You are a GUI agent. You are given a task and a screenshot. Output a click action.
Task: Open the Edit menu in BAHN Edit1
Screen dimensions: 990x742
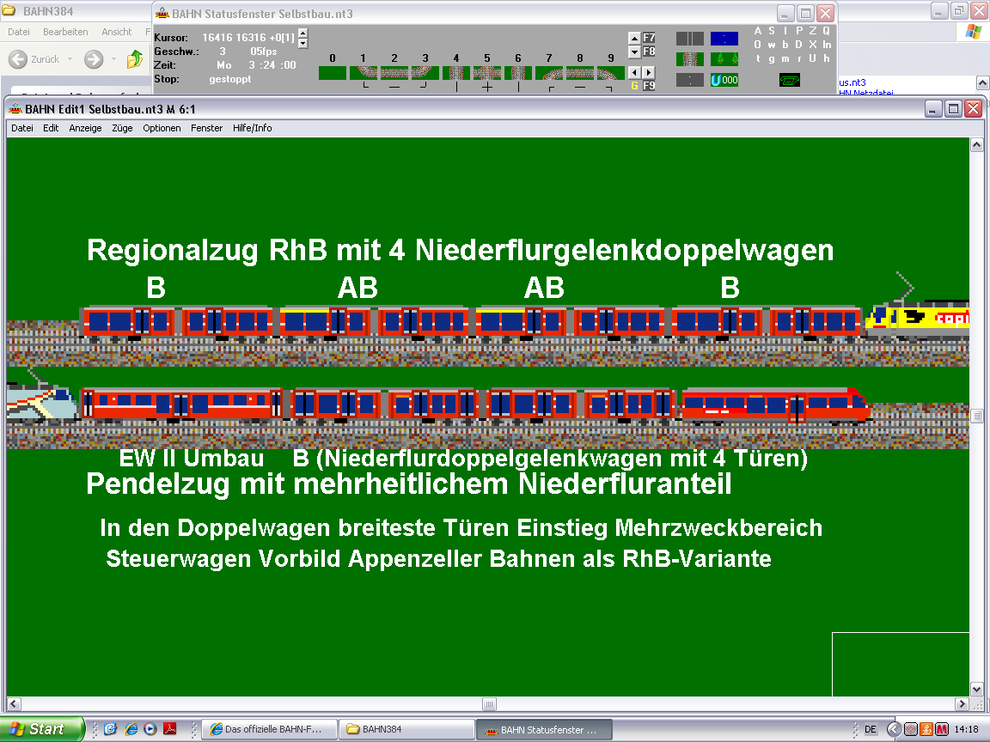click(x=51, y=128)
